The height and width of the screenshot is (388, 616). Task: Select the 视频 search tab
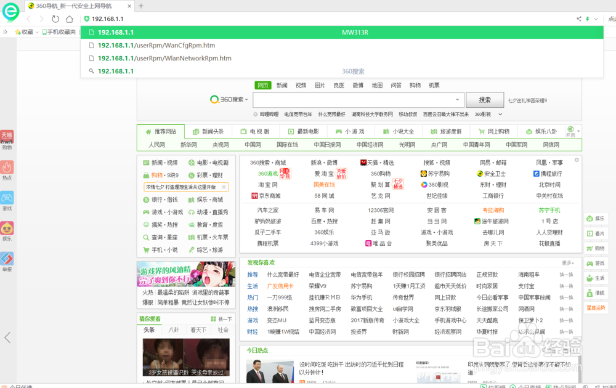click(x=301, y=85)
